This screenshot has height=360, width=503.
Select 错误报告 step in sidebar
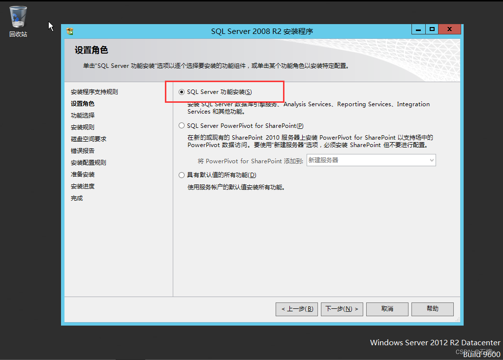[83, 151]
